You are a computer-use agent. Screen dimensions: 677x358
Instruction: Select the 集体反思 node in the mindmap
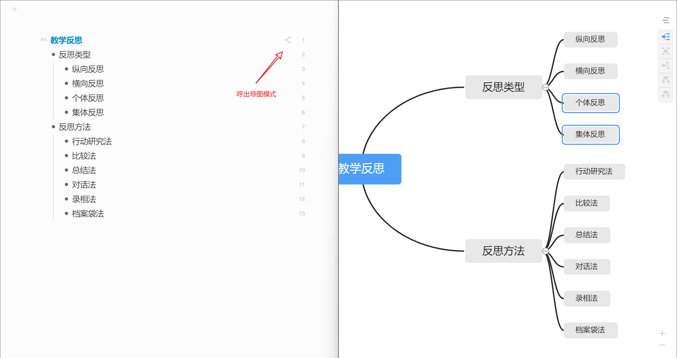pyautogui.click(x=590, y=134)
